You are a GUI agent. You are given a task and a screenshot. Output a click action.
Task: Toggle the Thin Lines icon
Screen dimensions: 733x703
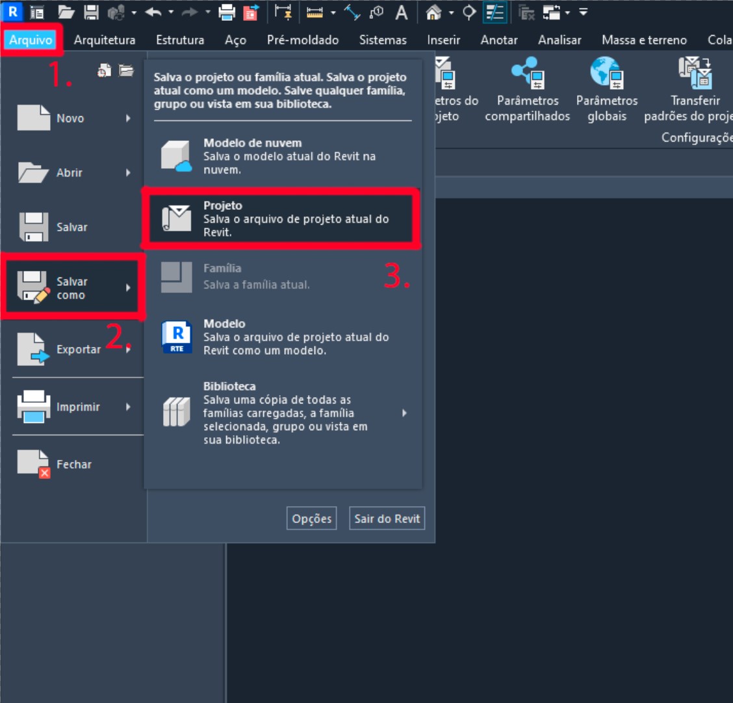[x=495, y=12]
